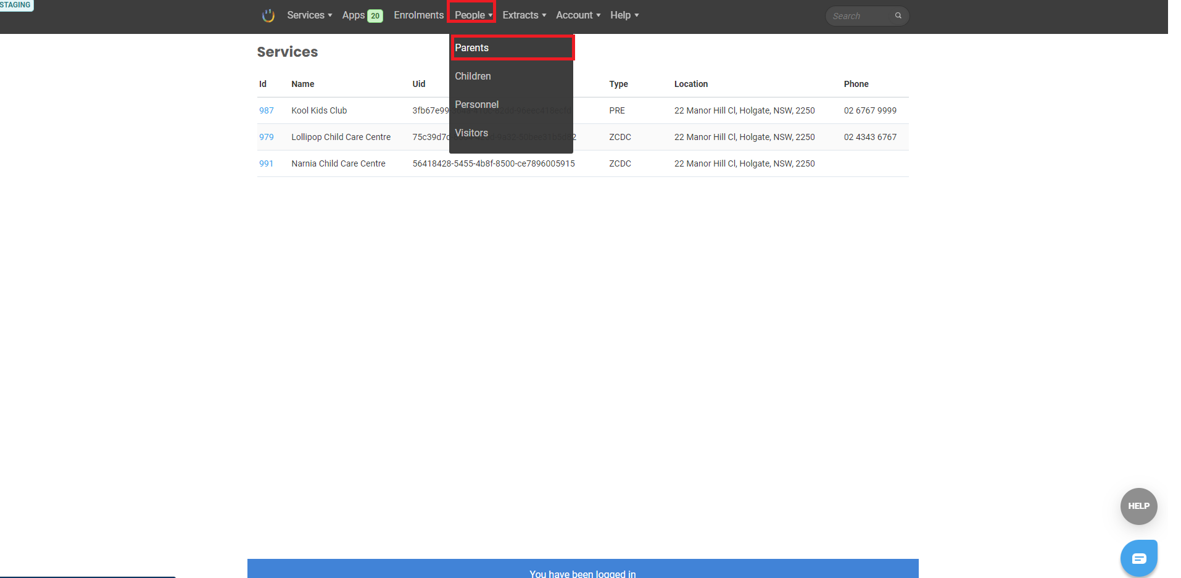Click the STAGING environment badge
The width and height of the screenshot is (1181, 578).
click(16, 5)
